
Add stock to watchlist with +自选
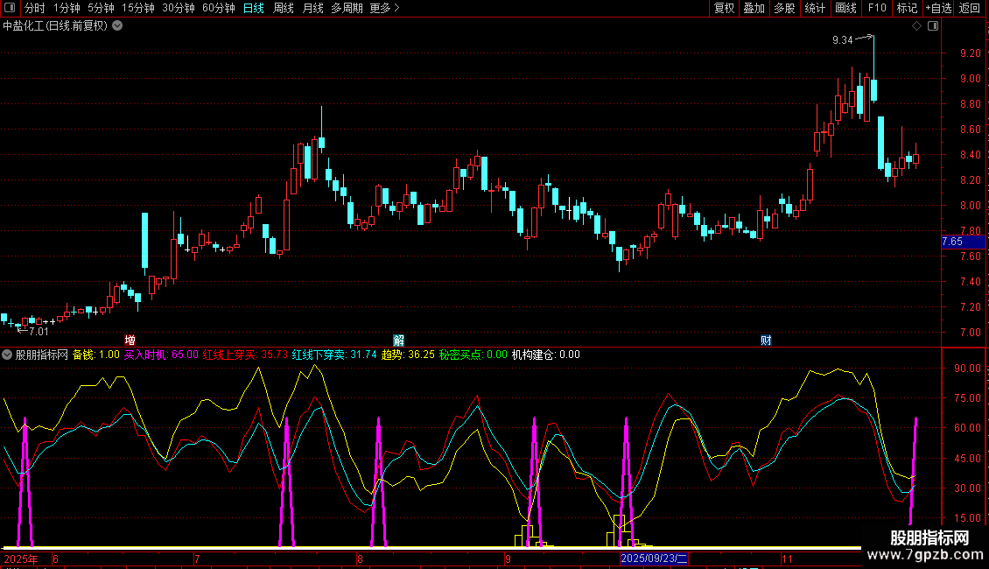[937, 9]
